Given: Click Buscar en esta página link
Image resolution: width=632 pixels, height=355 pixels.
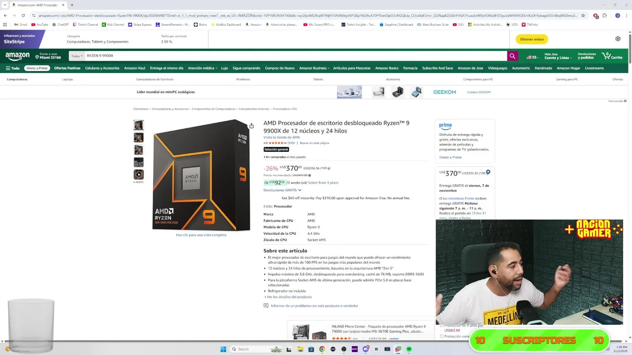Looking at the screenshot, I should point(315,143).
